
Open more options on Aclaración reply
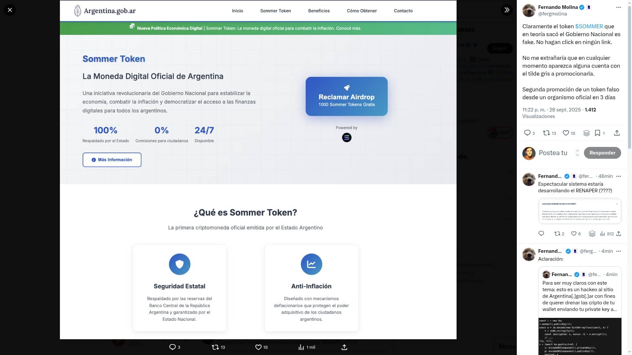point(619,251)
